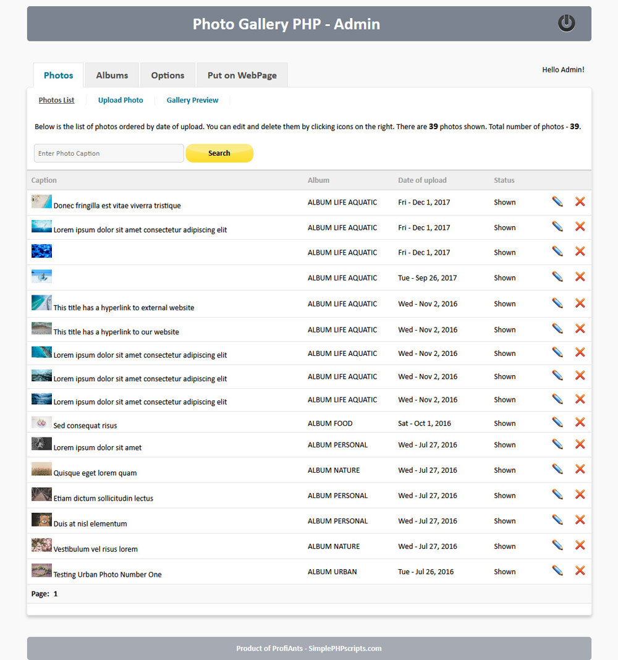This screenshot has width=618, height=660.
Task: Open the 'Put on WebPage' tab
Action: coord(242,75)
